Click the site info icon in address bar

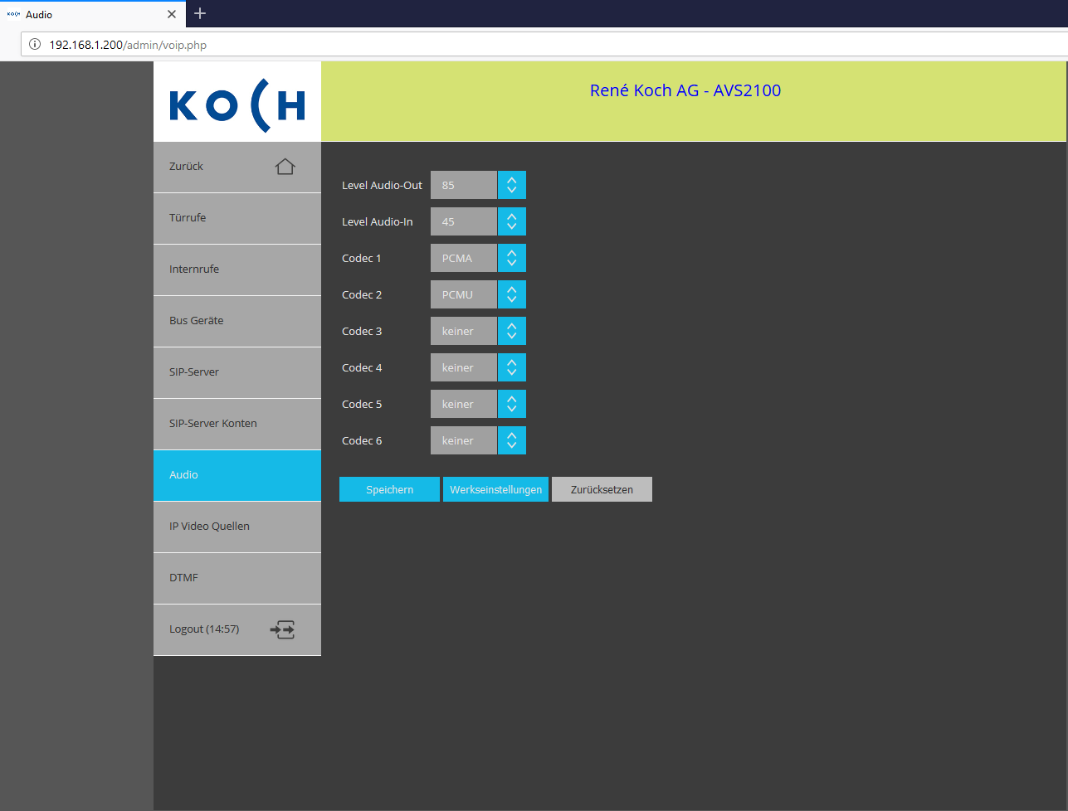[x=35, y=45]
